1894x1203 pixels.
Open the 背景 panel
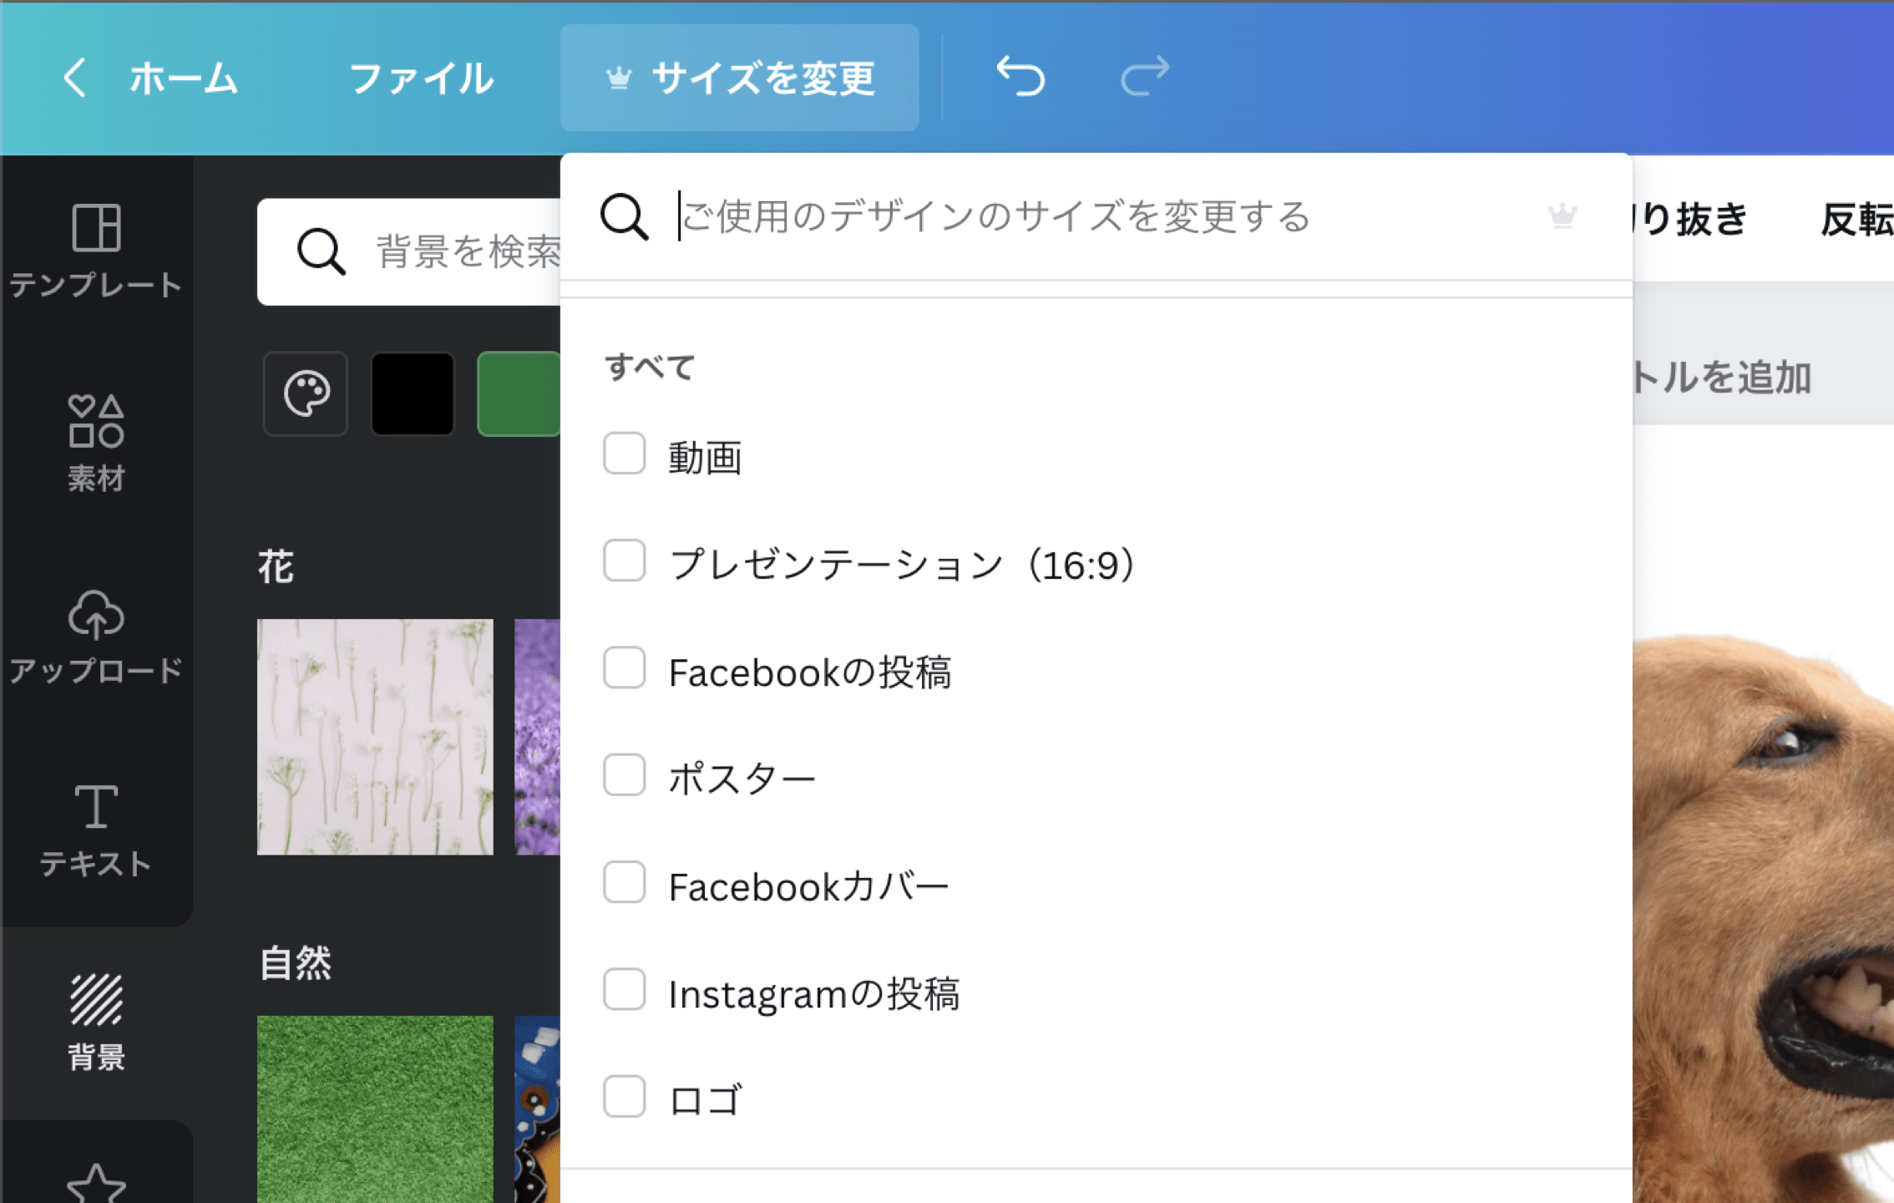(95, 1015)
